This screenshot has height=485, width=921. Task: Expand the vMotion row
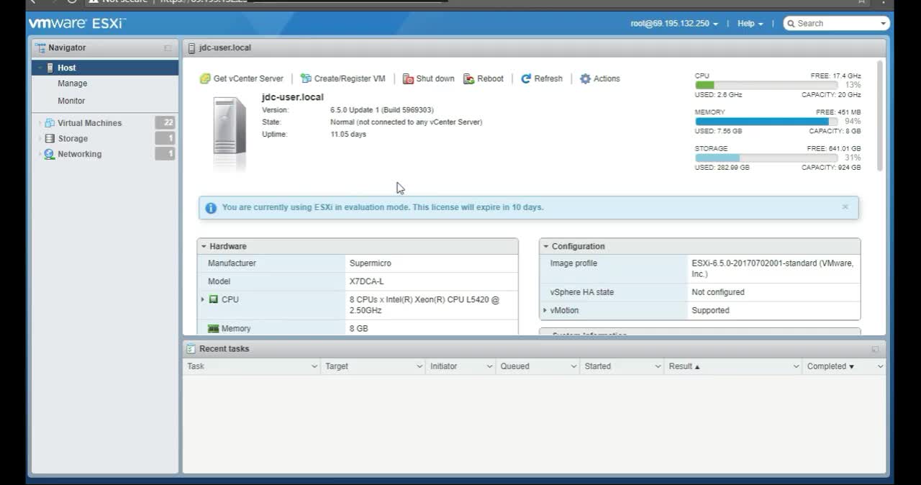tap(545, 310)
